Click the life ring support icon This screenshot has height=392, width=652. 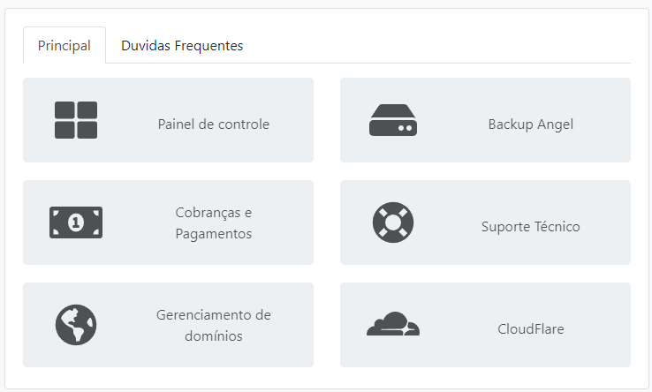pos(393,222)
